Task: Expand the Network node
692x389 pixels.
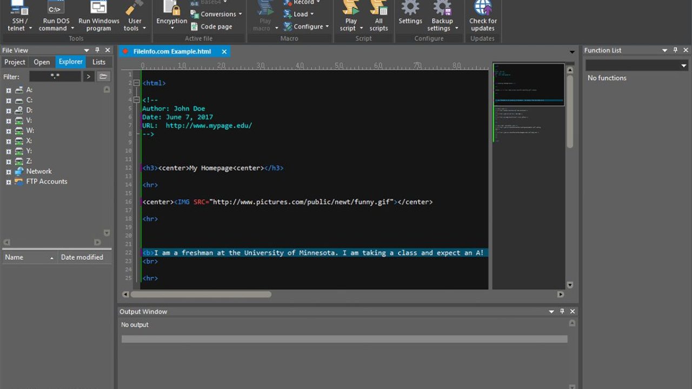Action: point(9,172)
